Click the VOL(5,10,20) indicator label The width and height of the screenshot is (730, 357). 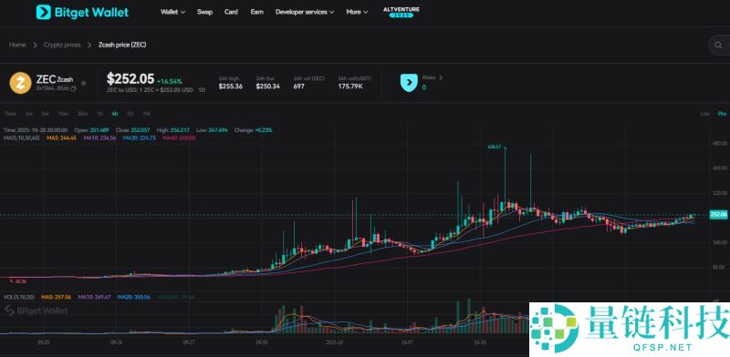(18, 297)
